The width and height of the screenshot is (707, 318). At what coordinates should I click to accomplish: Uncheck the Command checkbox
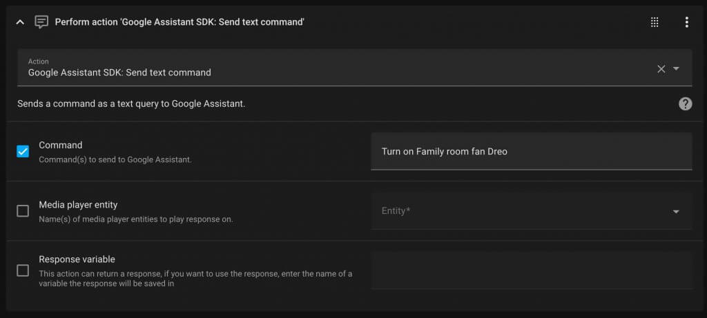(23, 151)
